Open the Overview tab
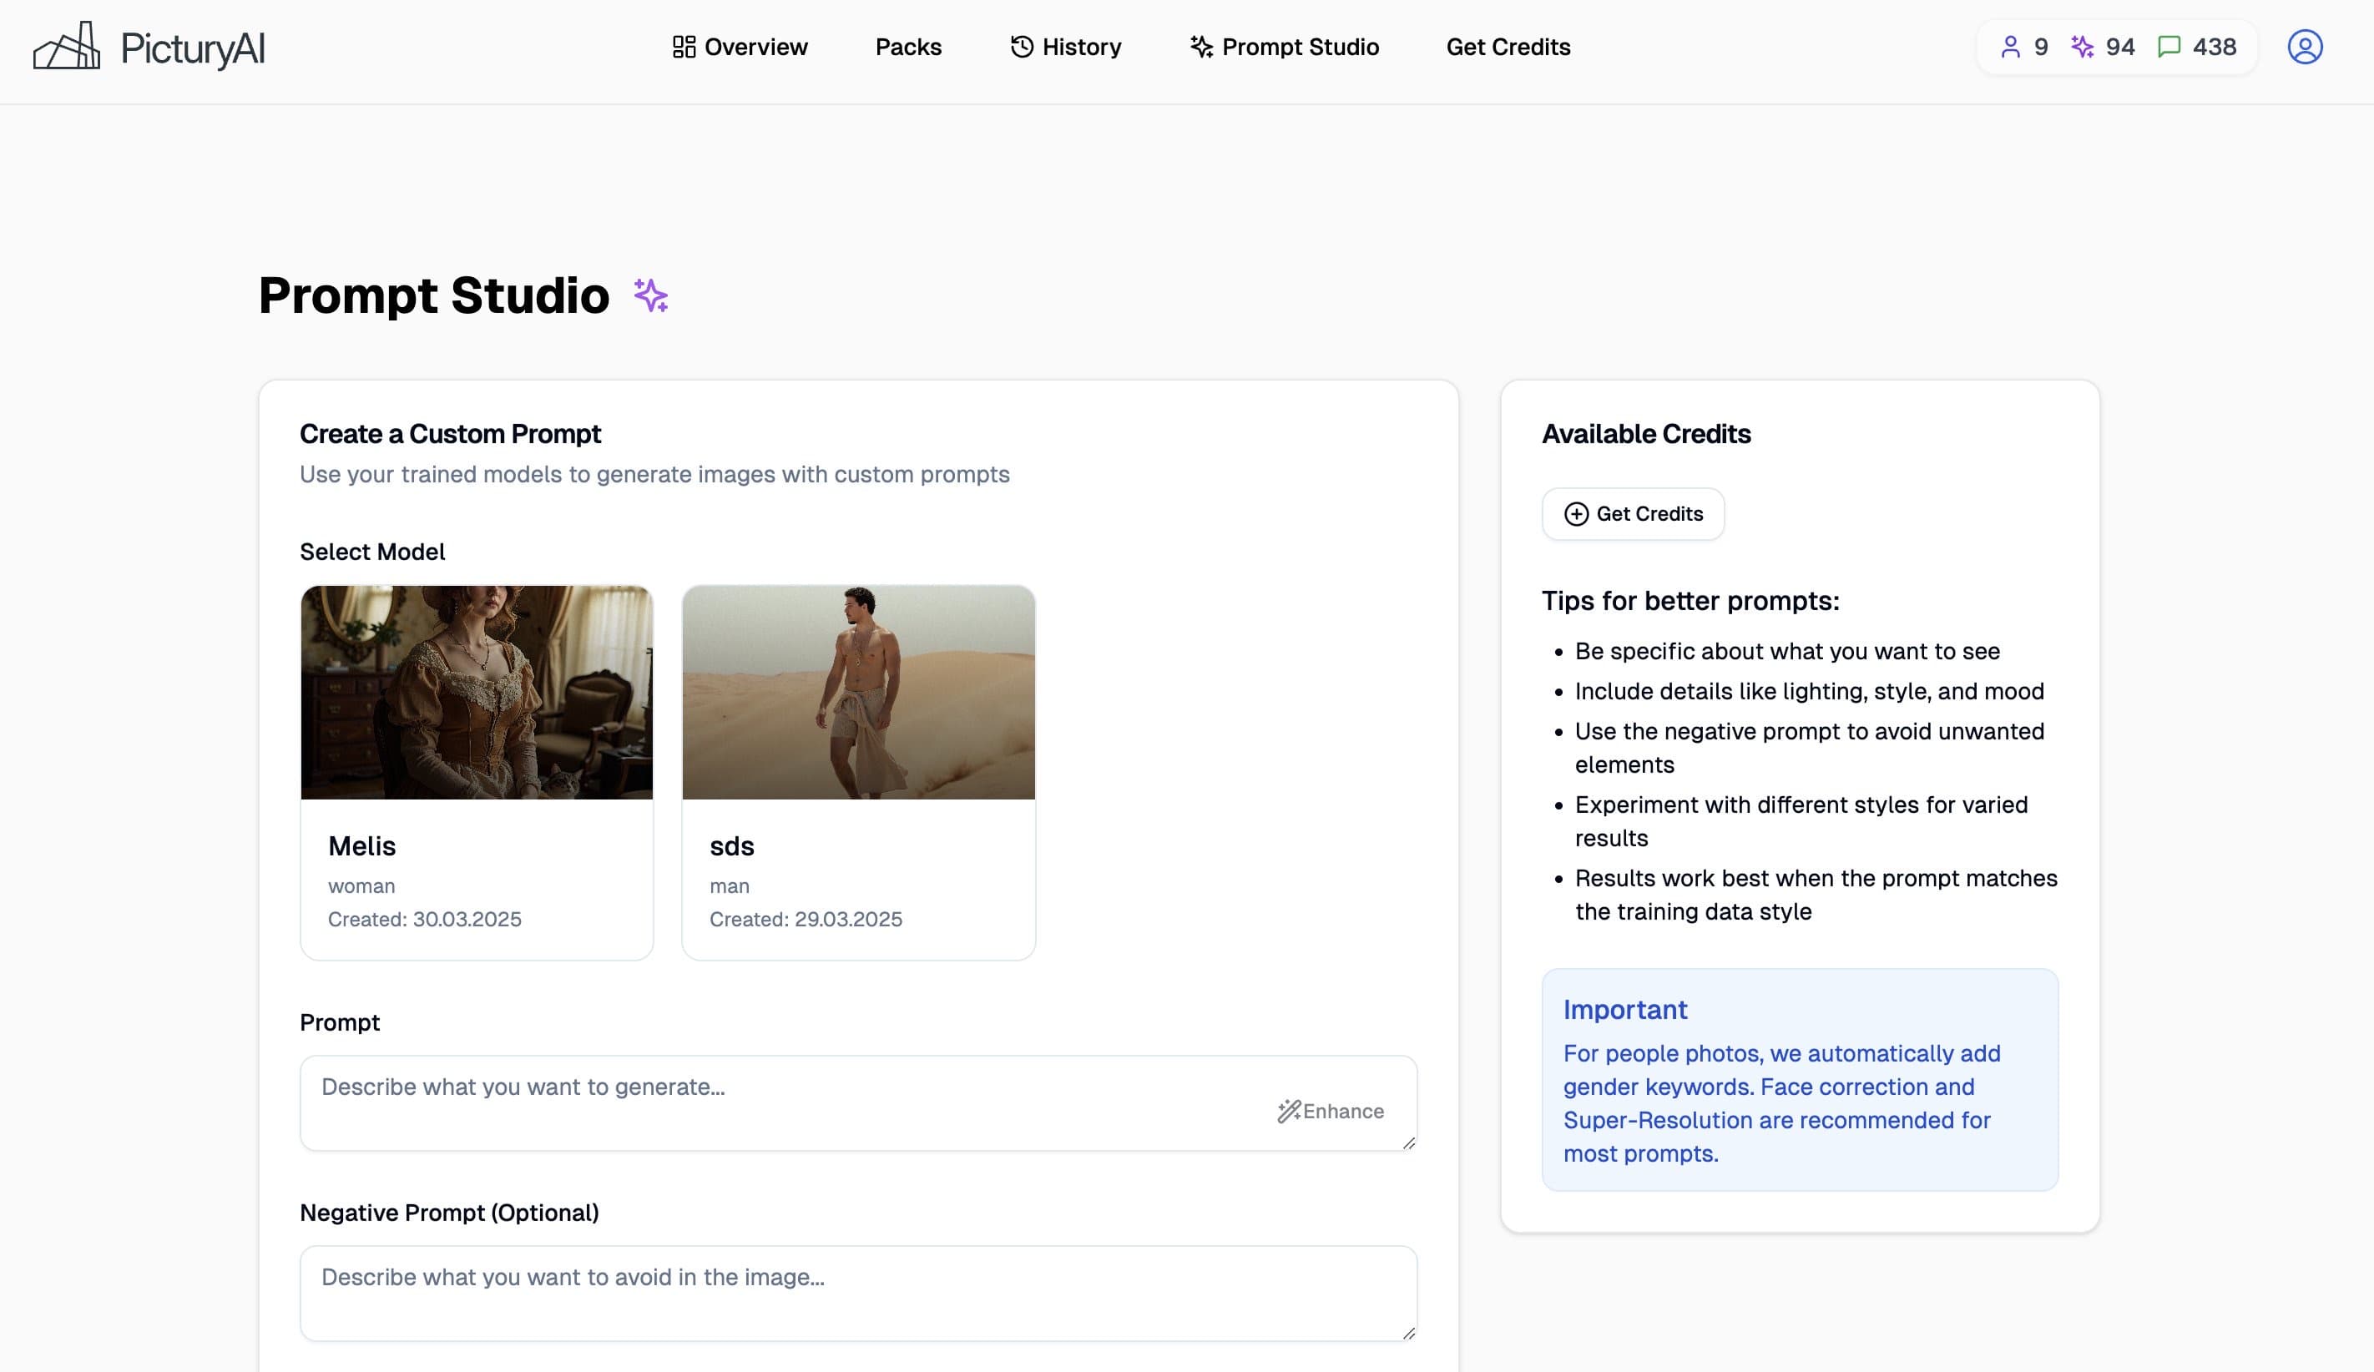The height and width of the screenshot is (1372, 2374). (740, 47)
